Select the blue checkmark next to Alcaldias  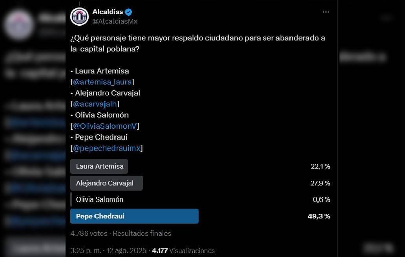pos(128,12)
